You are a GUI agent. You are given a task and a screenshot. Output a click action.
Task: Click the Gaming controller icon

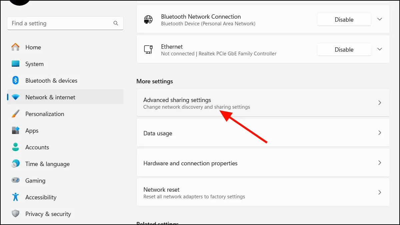click(x=15, y=181)
